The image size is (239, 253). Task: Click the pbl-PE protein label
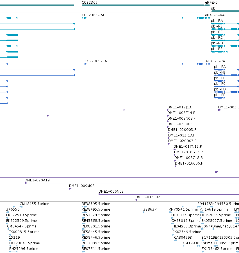(x=220, y=78)
